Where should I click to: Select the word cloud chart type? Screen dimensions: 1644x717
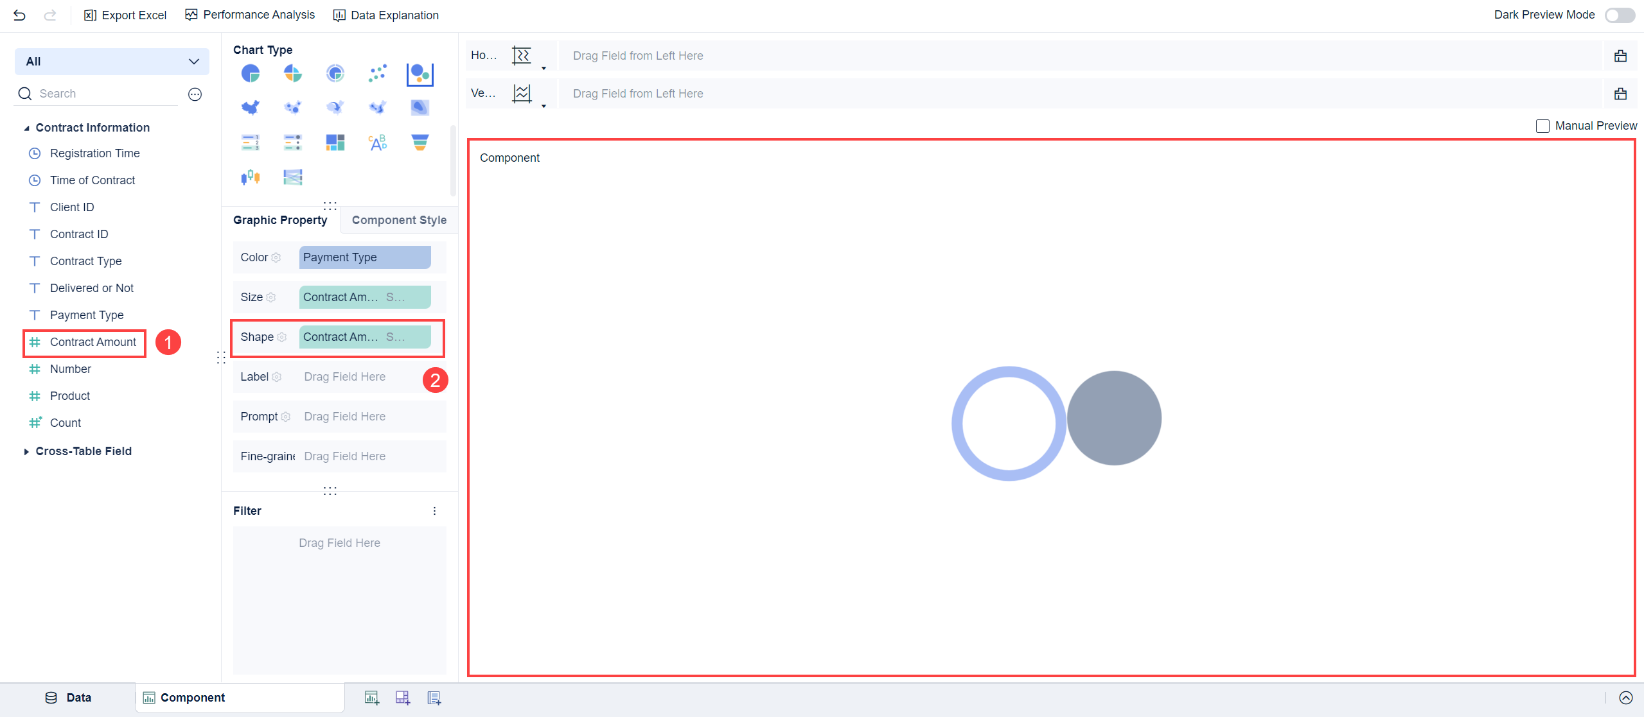[x=378, y=142]
